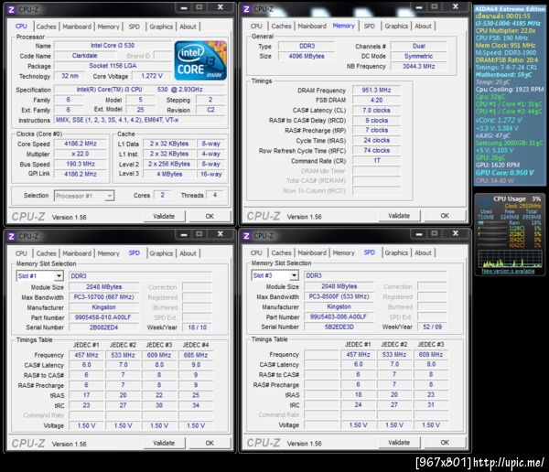Click Slot #3 Part Number 99U5403-006.A00LF
Image resolution: width=549 pixels, height=472 pixels.
pos(339,316)
